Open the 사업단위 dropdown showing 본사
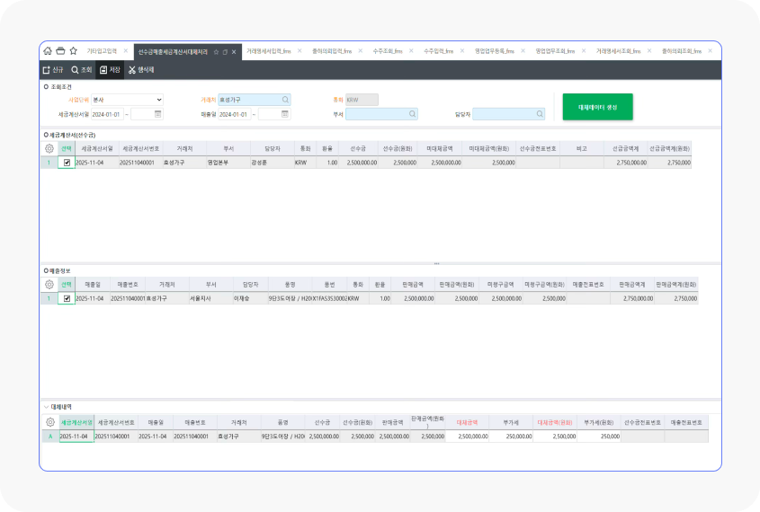Image resolution: width=760 pixels, height=512 pixels. coord(127,100)
